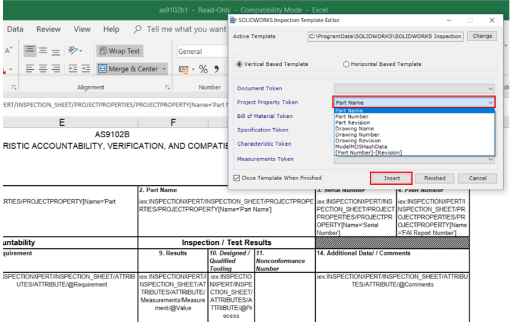514x322 pixels.
Task: Open the Accounting Number Format dropdown arrow
Action: coord(193,69)
